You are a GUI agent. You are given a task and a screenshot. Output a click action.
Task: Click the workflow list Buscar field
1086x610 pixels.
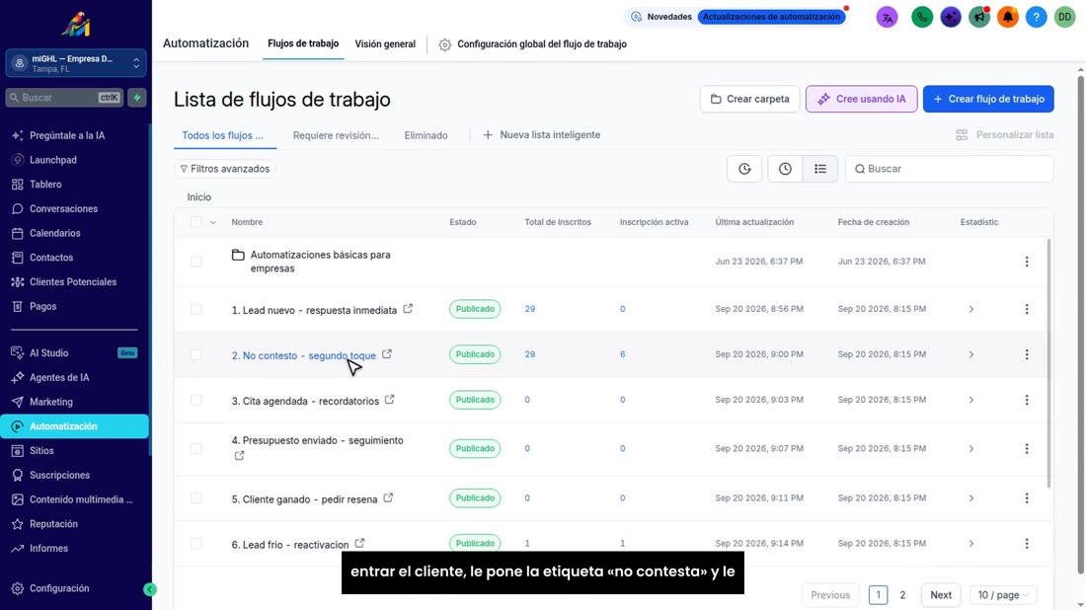[x=950, y=169]
